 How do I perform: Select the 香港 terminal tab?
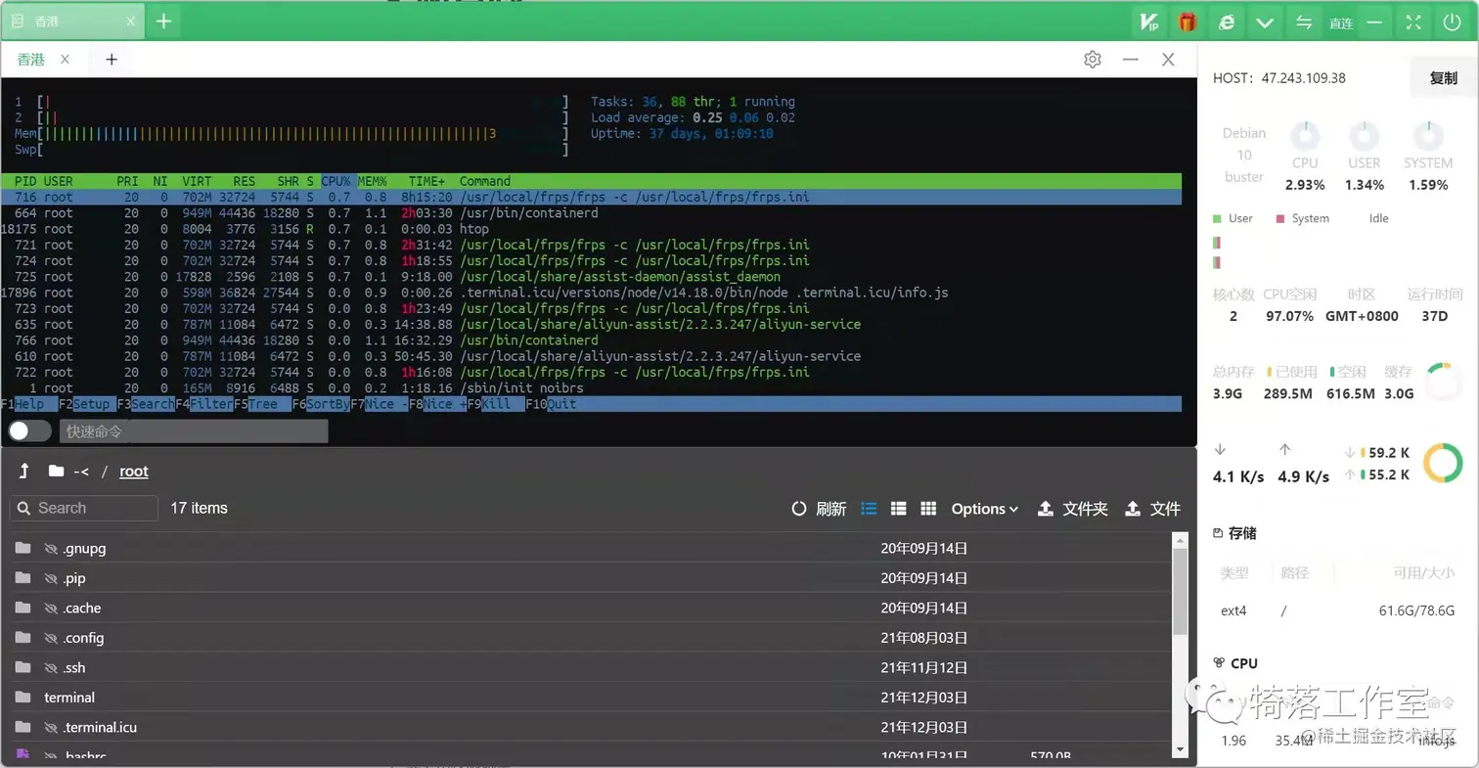(31, 60)
